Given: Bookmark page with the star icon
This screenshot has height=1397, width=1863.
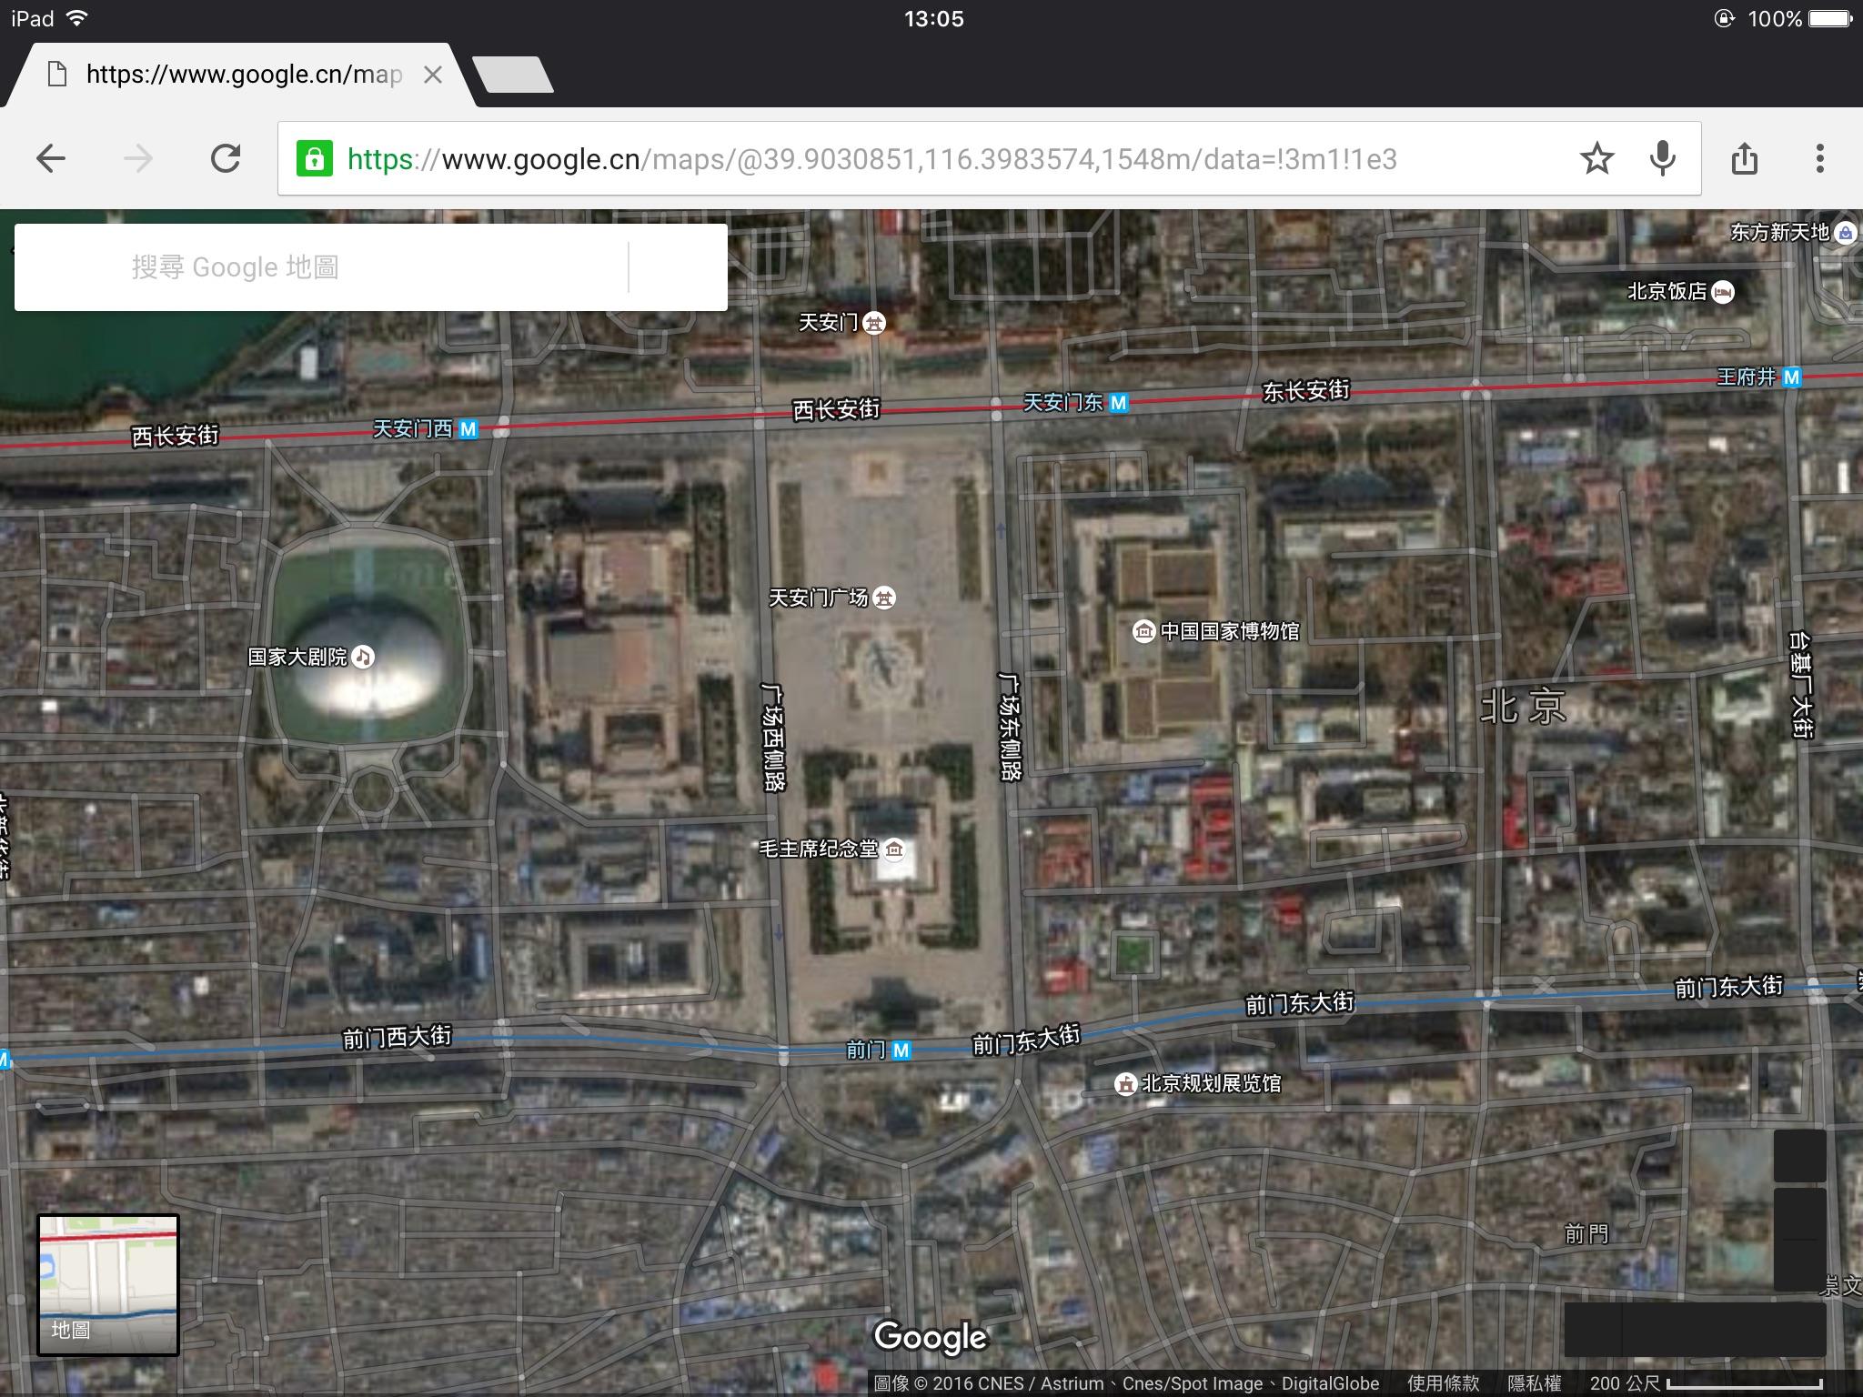Looking at the screenshot, I should tap(1596, 159).
